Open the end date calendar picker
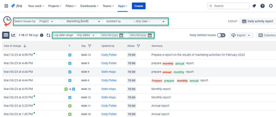Image resolution: width=276 pixels, height=117 pixels. (150, 35)
